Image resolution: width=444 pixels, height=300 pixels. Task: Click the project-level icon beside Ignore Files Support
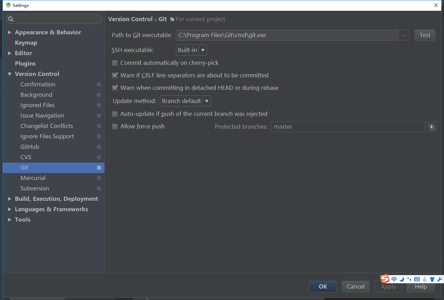pyautogui.click(x=99, y=136)
